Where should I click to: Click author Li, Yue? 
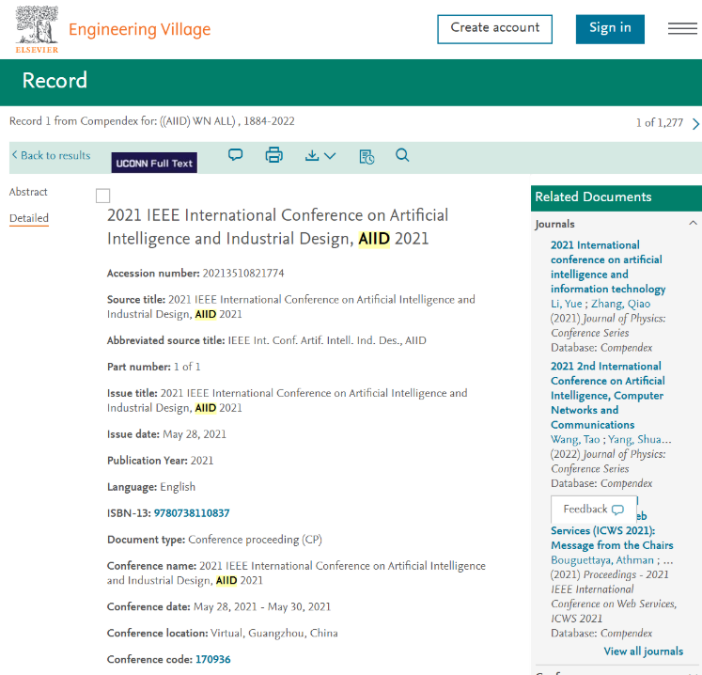coord(567,304)
